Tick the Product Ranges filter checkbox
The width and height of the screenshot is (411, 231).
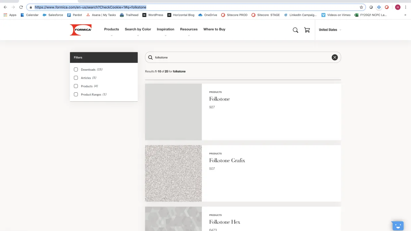tap(76, 94)
